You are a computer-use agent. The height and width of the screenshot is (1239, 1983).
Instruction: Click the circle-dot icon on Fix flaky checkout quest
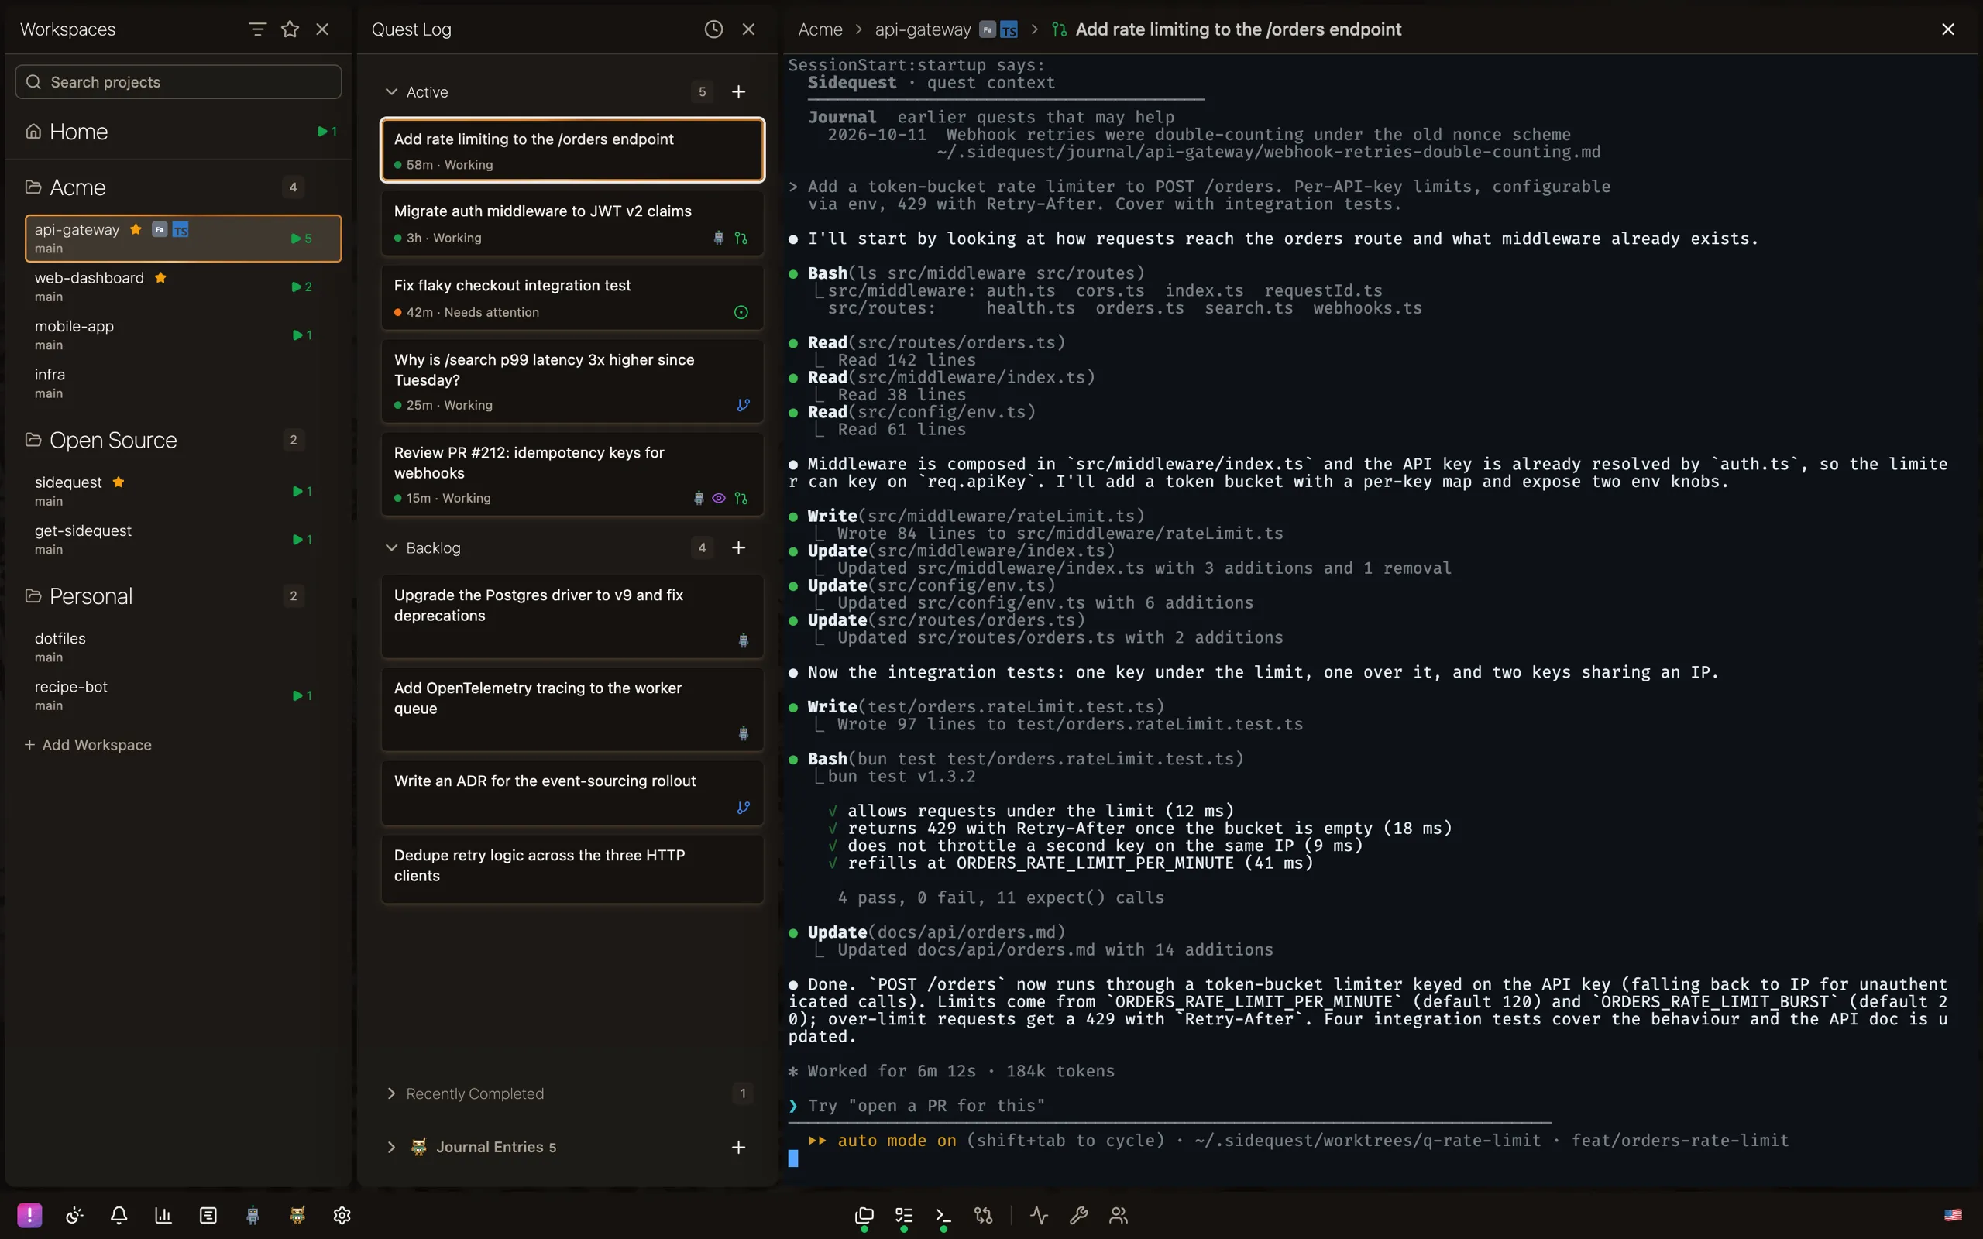click(x=741, y=312)
